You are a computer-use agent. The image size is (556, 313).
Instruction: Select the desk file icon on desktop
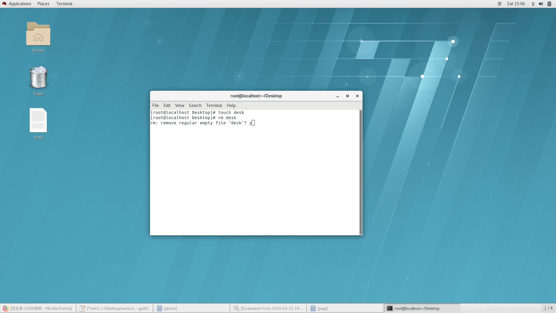(x=38, y=120)
